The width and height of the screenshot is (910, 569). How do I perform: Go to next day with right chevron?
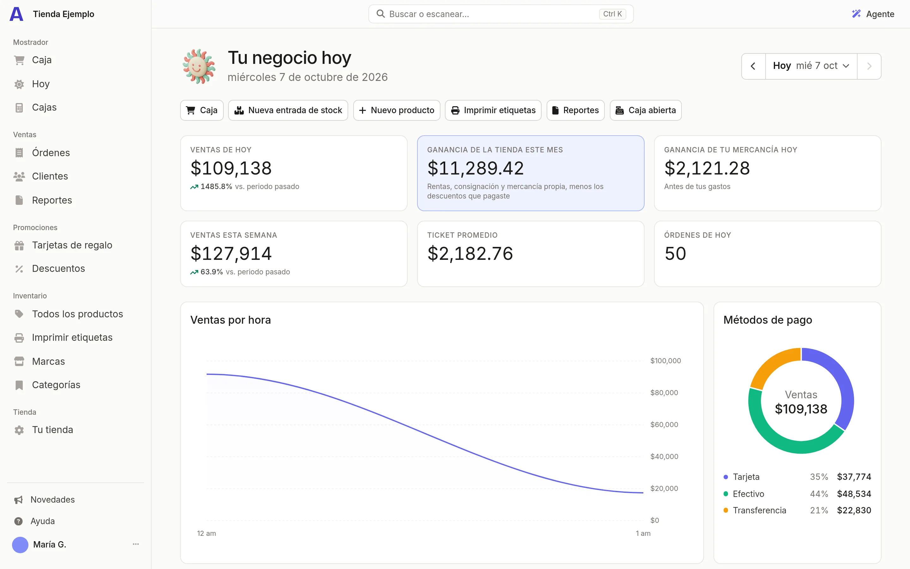click(869, 66)
